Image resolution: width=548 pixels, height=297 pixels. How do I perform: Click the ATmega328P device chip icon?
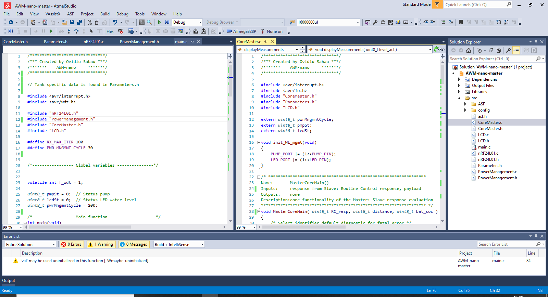[229, 31]
